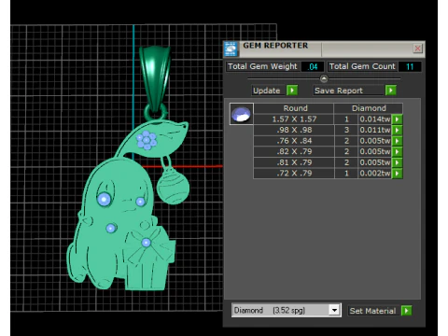This screenshot has height=336, width=448.
Task: Click the Total Gem Count value 11
Action: [410, 66]
